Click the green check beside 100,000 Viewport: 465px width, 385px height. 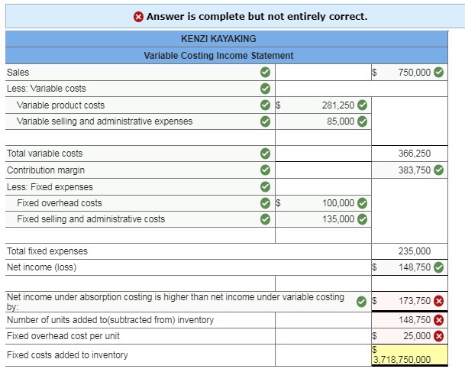point(362,203)
